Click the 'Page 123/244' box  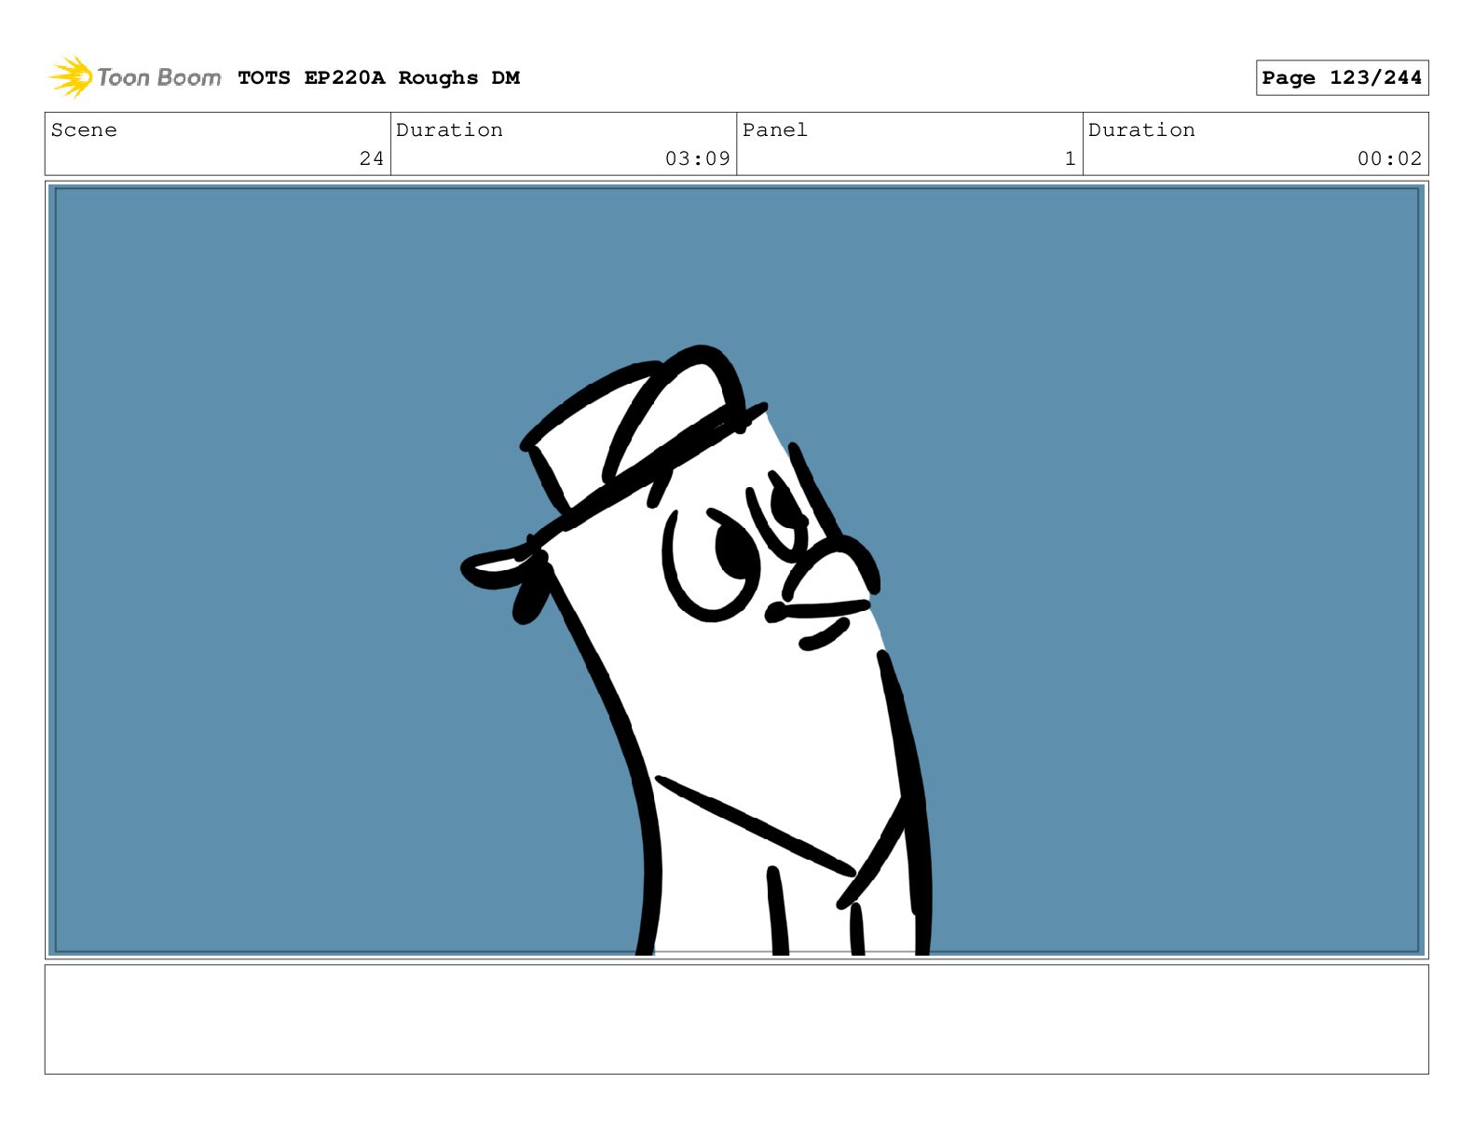(x=1342, y=78)
